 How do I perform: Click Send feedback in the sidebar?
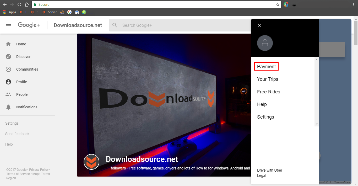pyautogui.click(x=17, y=134)
